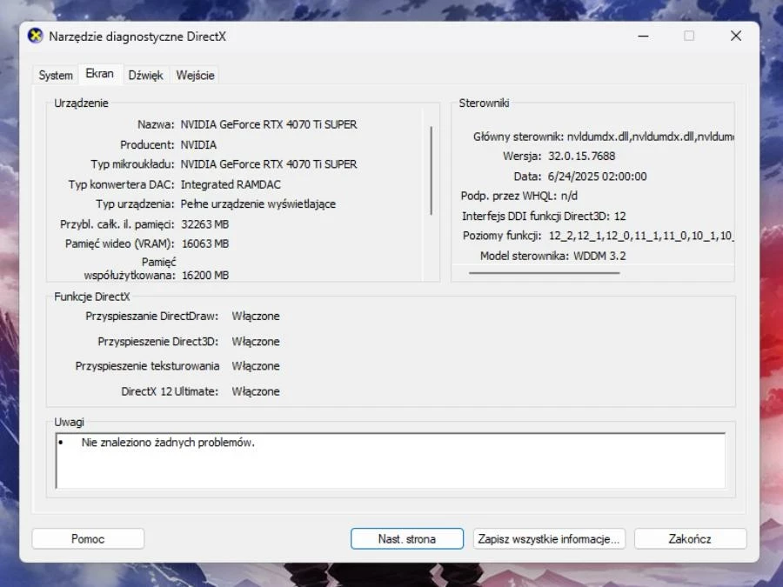Switch to the System tab
The height and width of the screenshot is (587, 783).
tap(56, 76)
